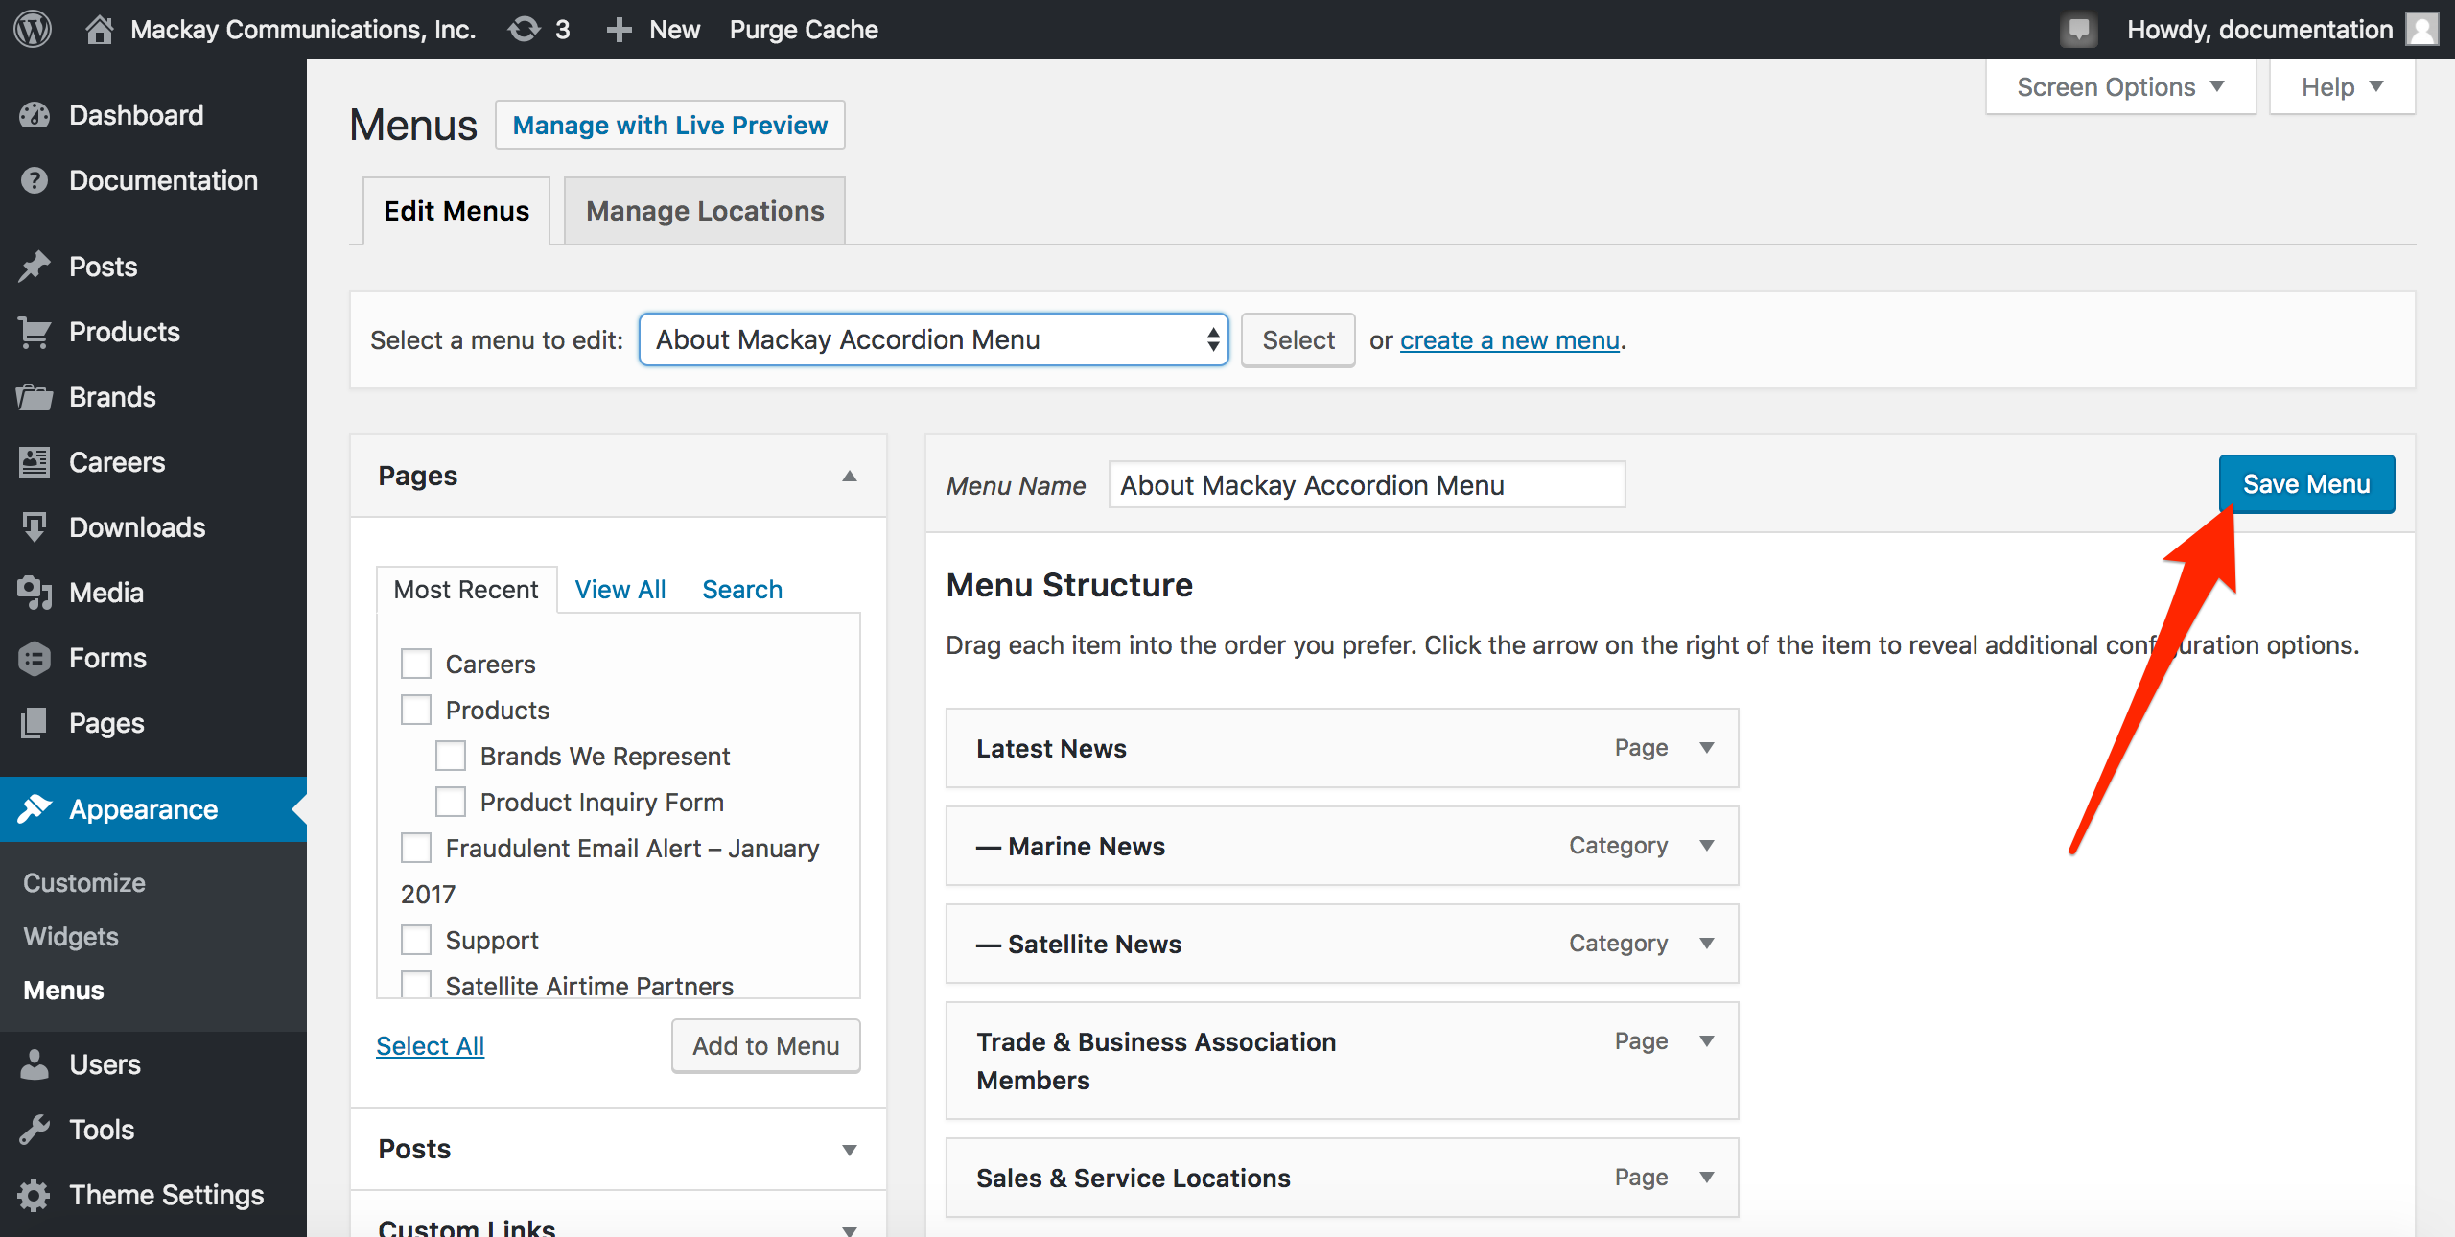Open the comments bubble icon in admin bar
Image resolution: width=2455 pixels, height=1237 pixels.
[2079, 30]
